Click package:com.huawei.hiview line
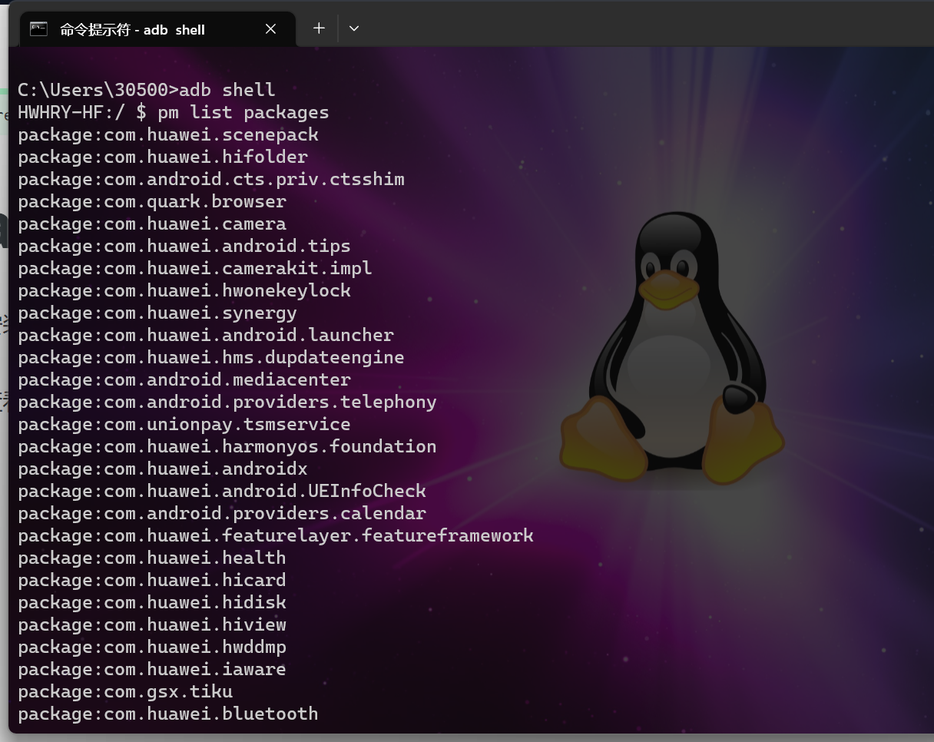This screenshot has width=934, height=742. (152, 624)
